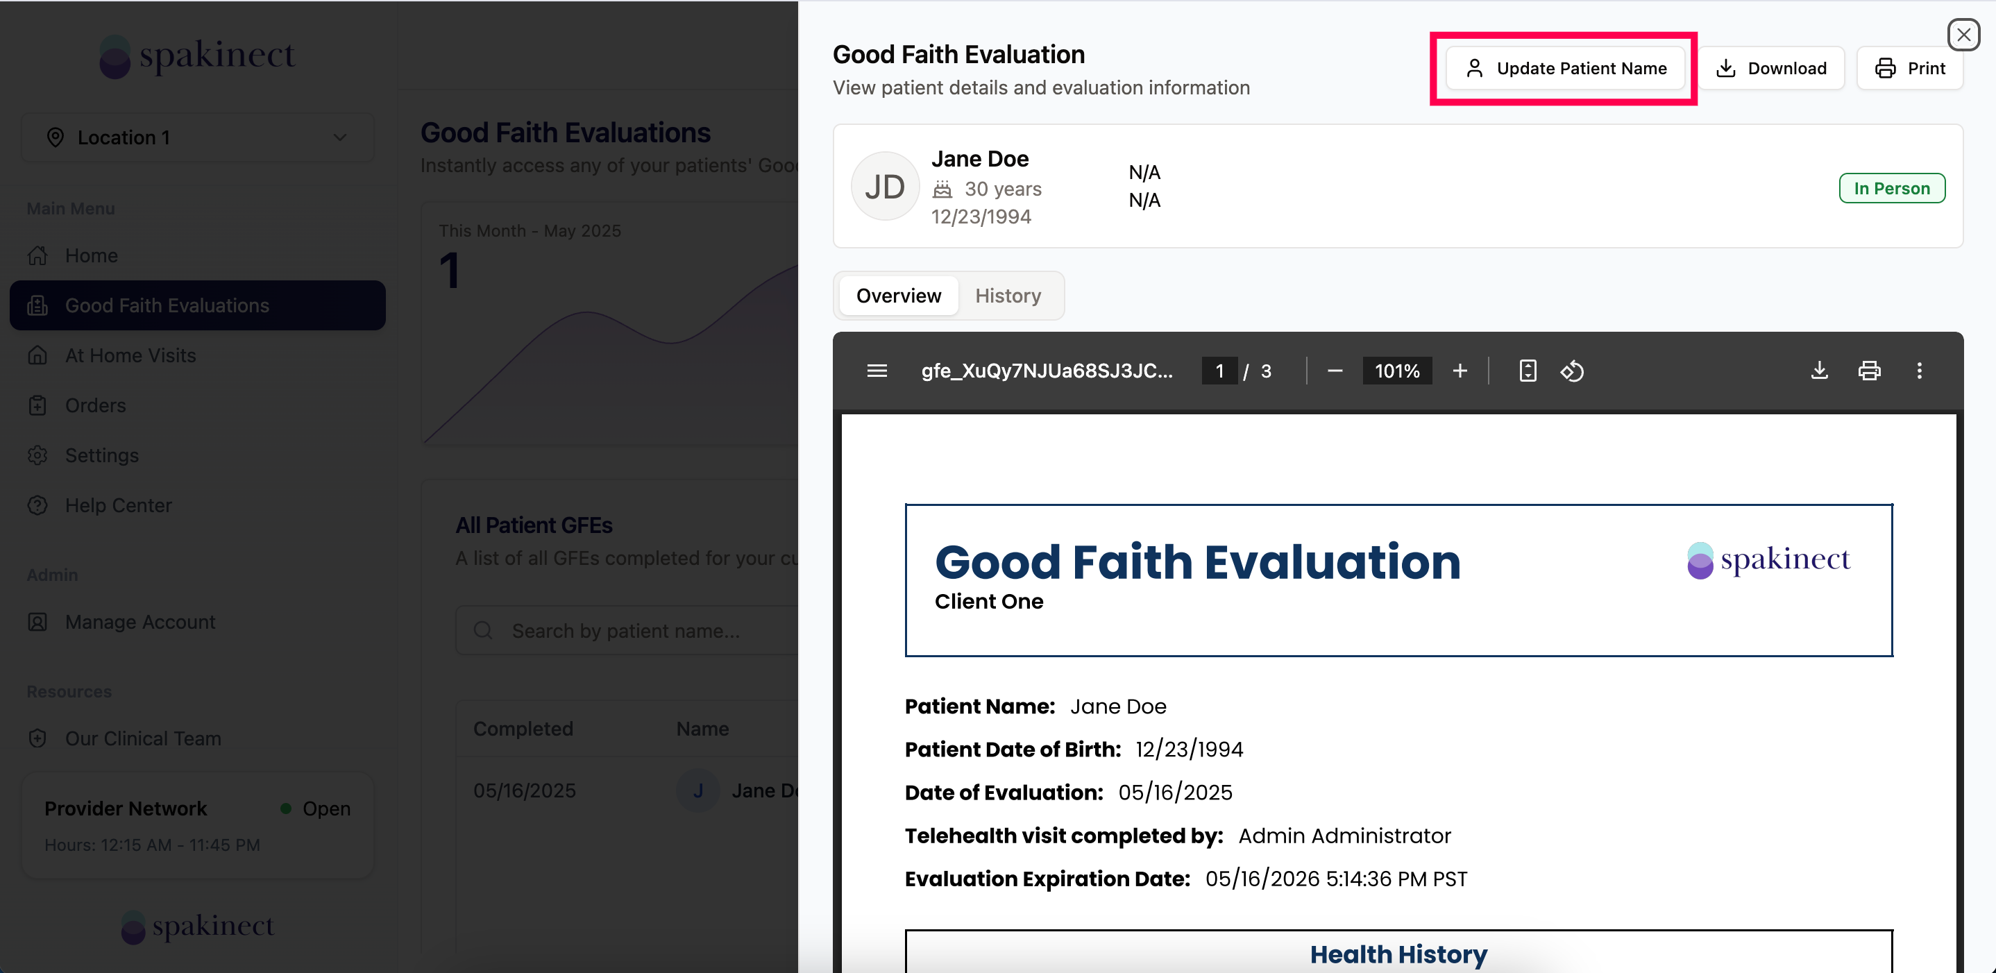Click the PDF page number field
This screenshot has width=1996, height=973.
1219,371
